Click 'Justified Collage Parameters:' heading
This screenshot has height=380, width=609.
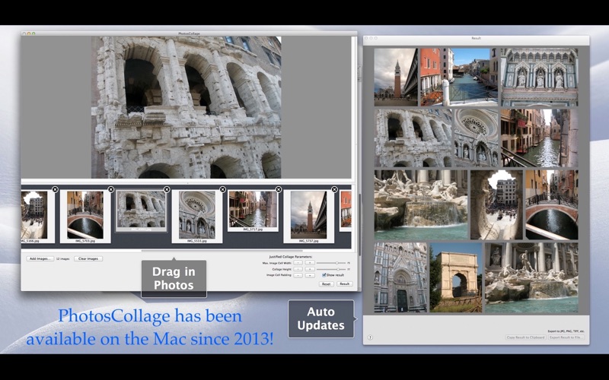point(291,257)
